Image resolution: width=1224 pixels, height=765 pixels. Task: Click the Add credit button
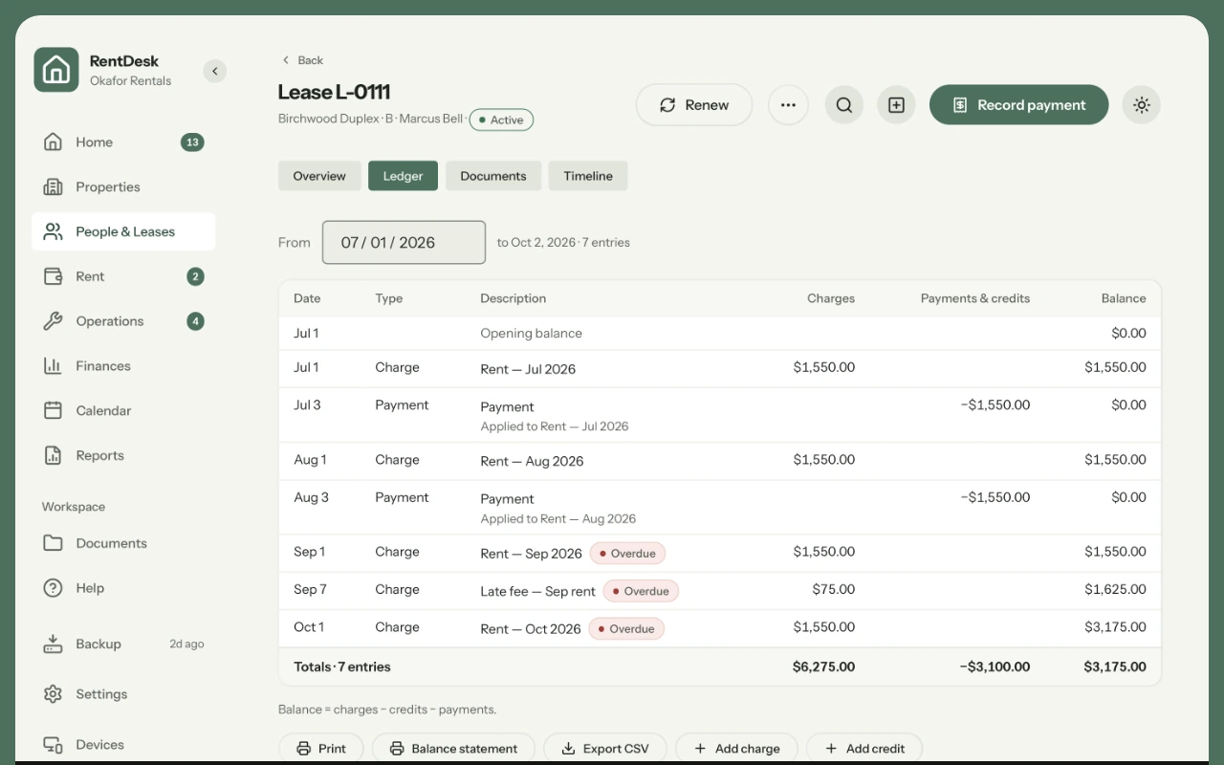864,749
